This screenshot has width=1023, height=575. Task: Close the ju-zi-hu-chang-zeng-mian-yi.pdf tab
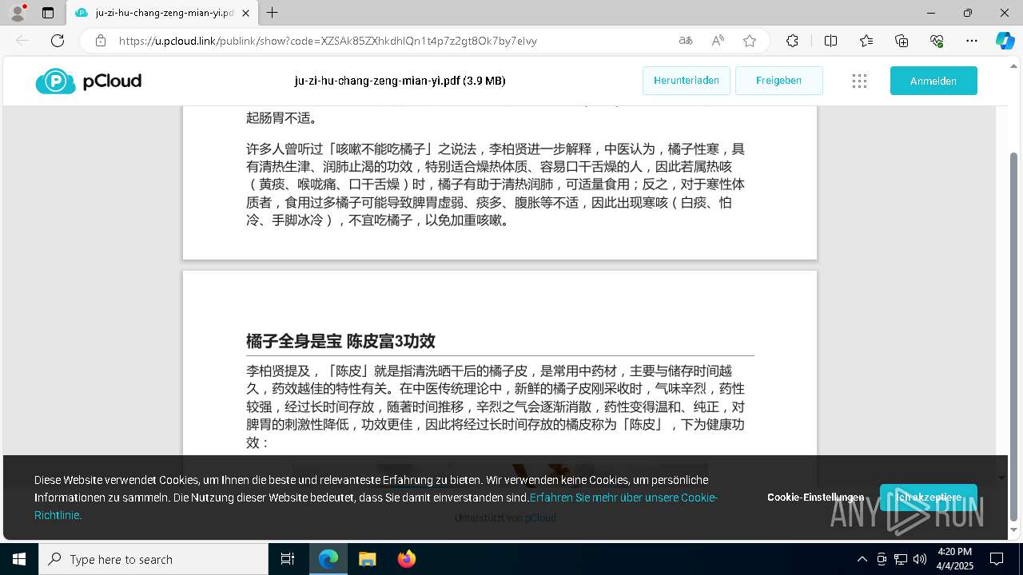pos(245,13)
